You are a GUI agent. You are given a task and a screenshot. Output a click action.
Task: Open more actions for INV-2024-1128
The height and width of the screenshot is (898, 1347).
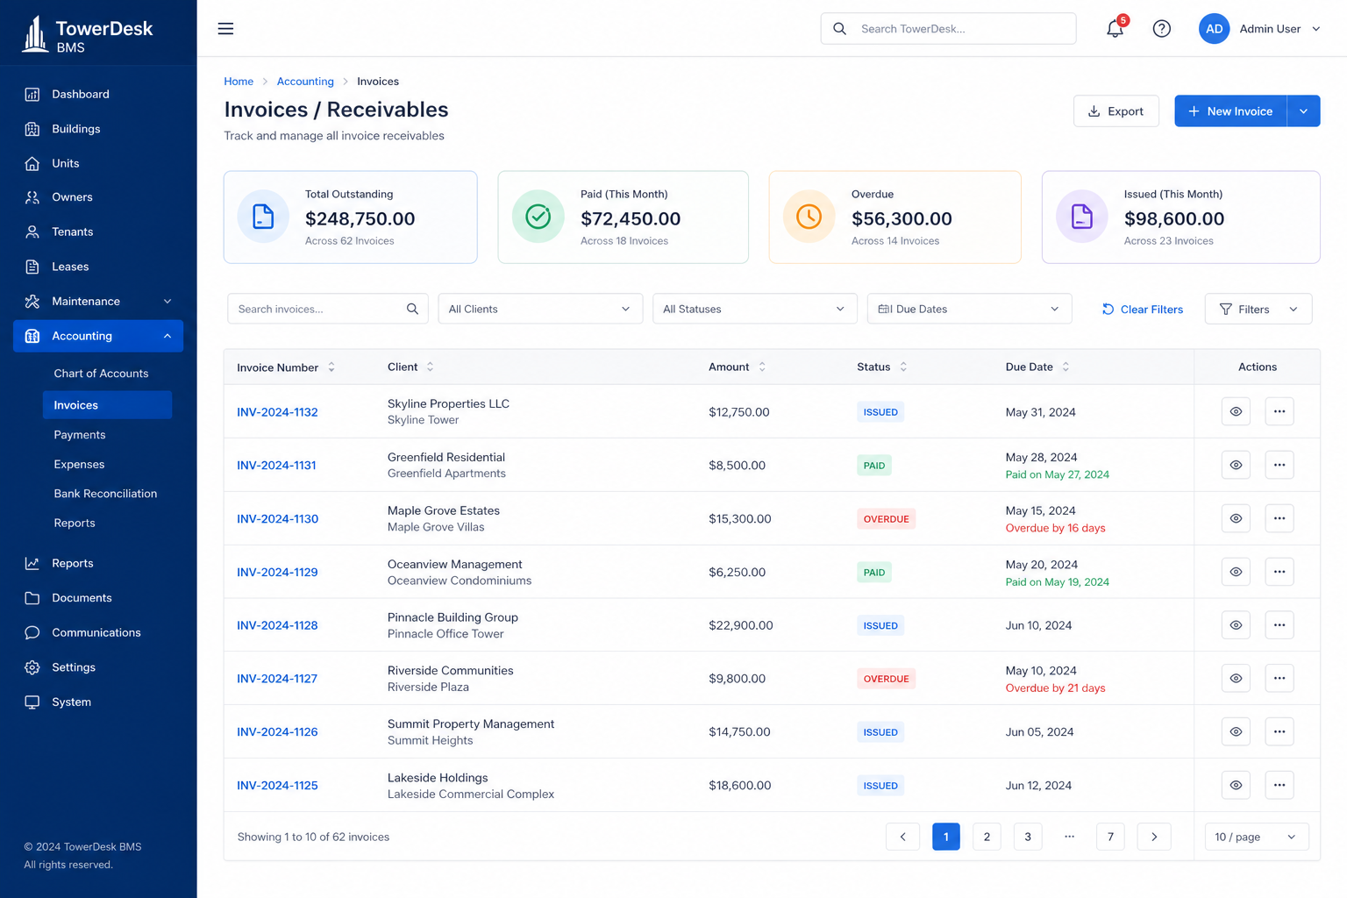click(x=1279, y=625)
